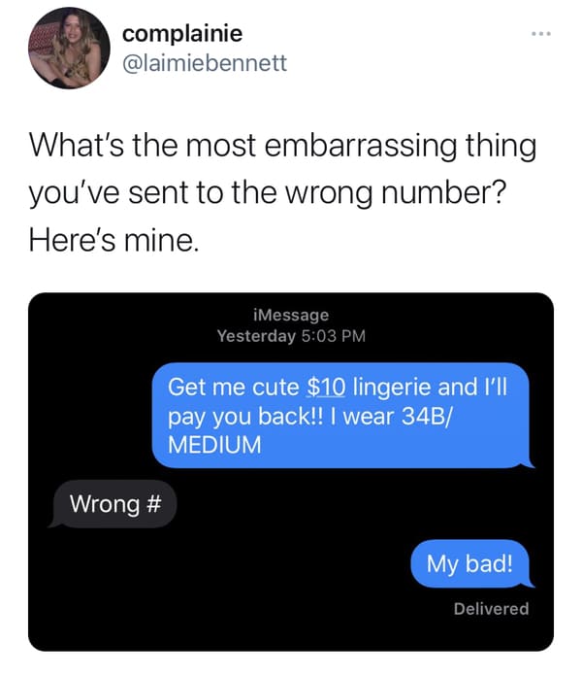
Task: Click the '34B/' text in the message
Action: pyautogui.click(x=427, y=416)
